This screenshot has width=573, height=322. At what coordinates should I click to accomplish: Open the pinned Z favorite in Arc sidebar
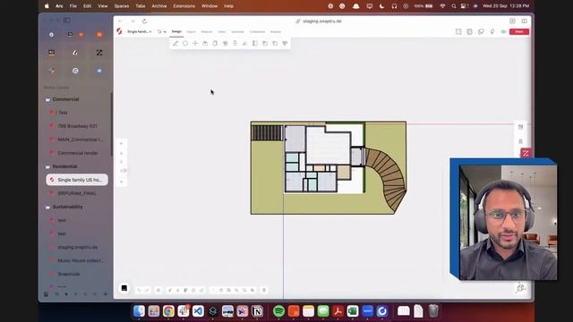click(x=99, y=53)
